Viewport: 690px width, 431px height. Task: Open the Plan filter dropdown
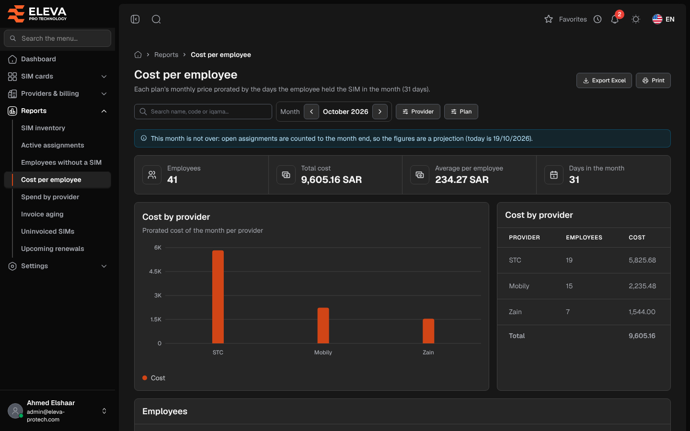click(x=461, y=112)
